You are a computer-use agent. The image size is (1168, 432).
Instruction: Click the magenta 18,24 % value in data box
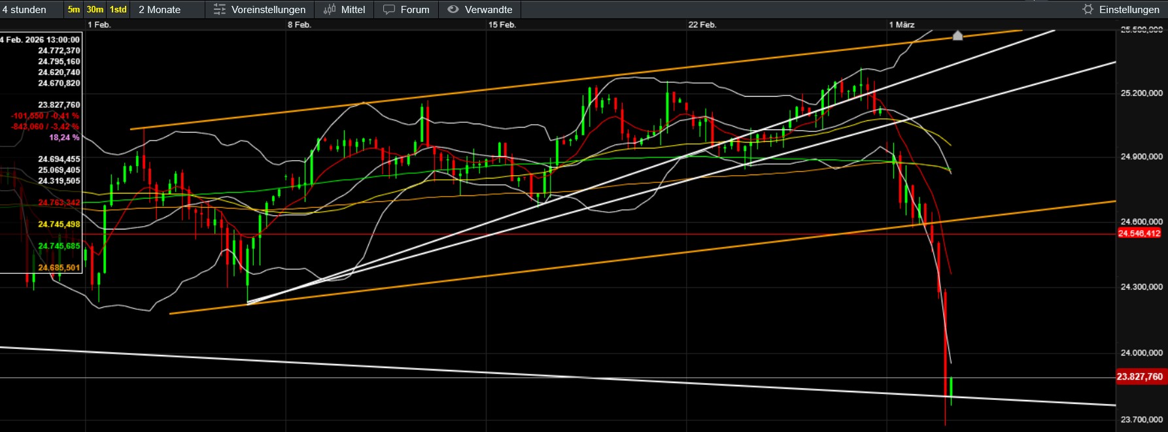(x=64, y=137)
